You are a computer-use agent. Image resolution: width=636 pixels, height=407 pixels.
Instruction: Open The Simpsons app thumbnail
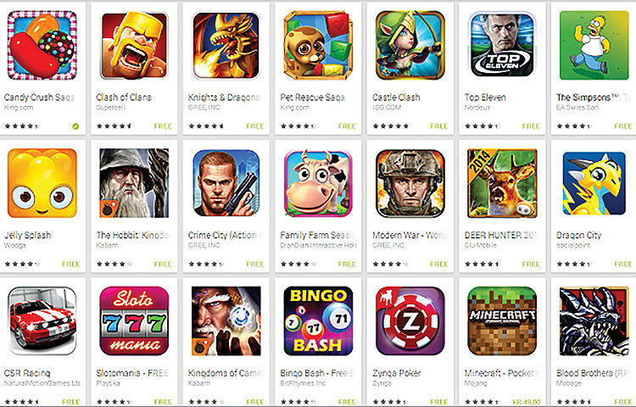coord(594,46)
